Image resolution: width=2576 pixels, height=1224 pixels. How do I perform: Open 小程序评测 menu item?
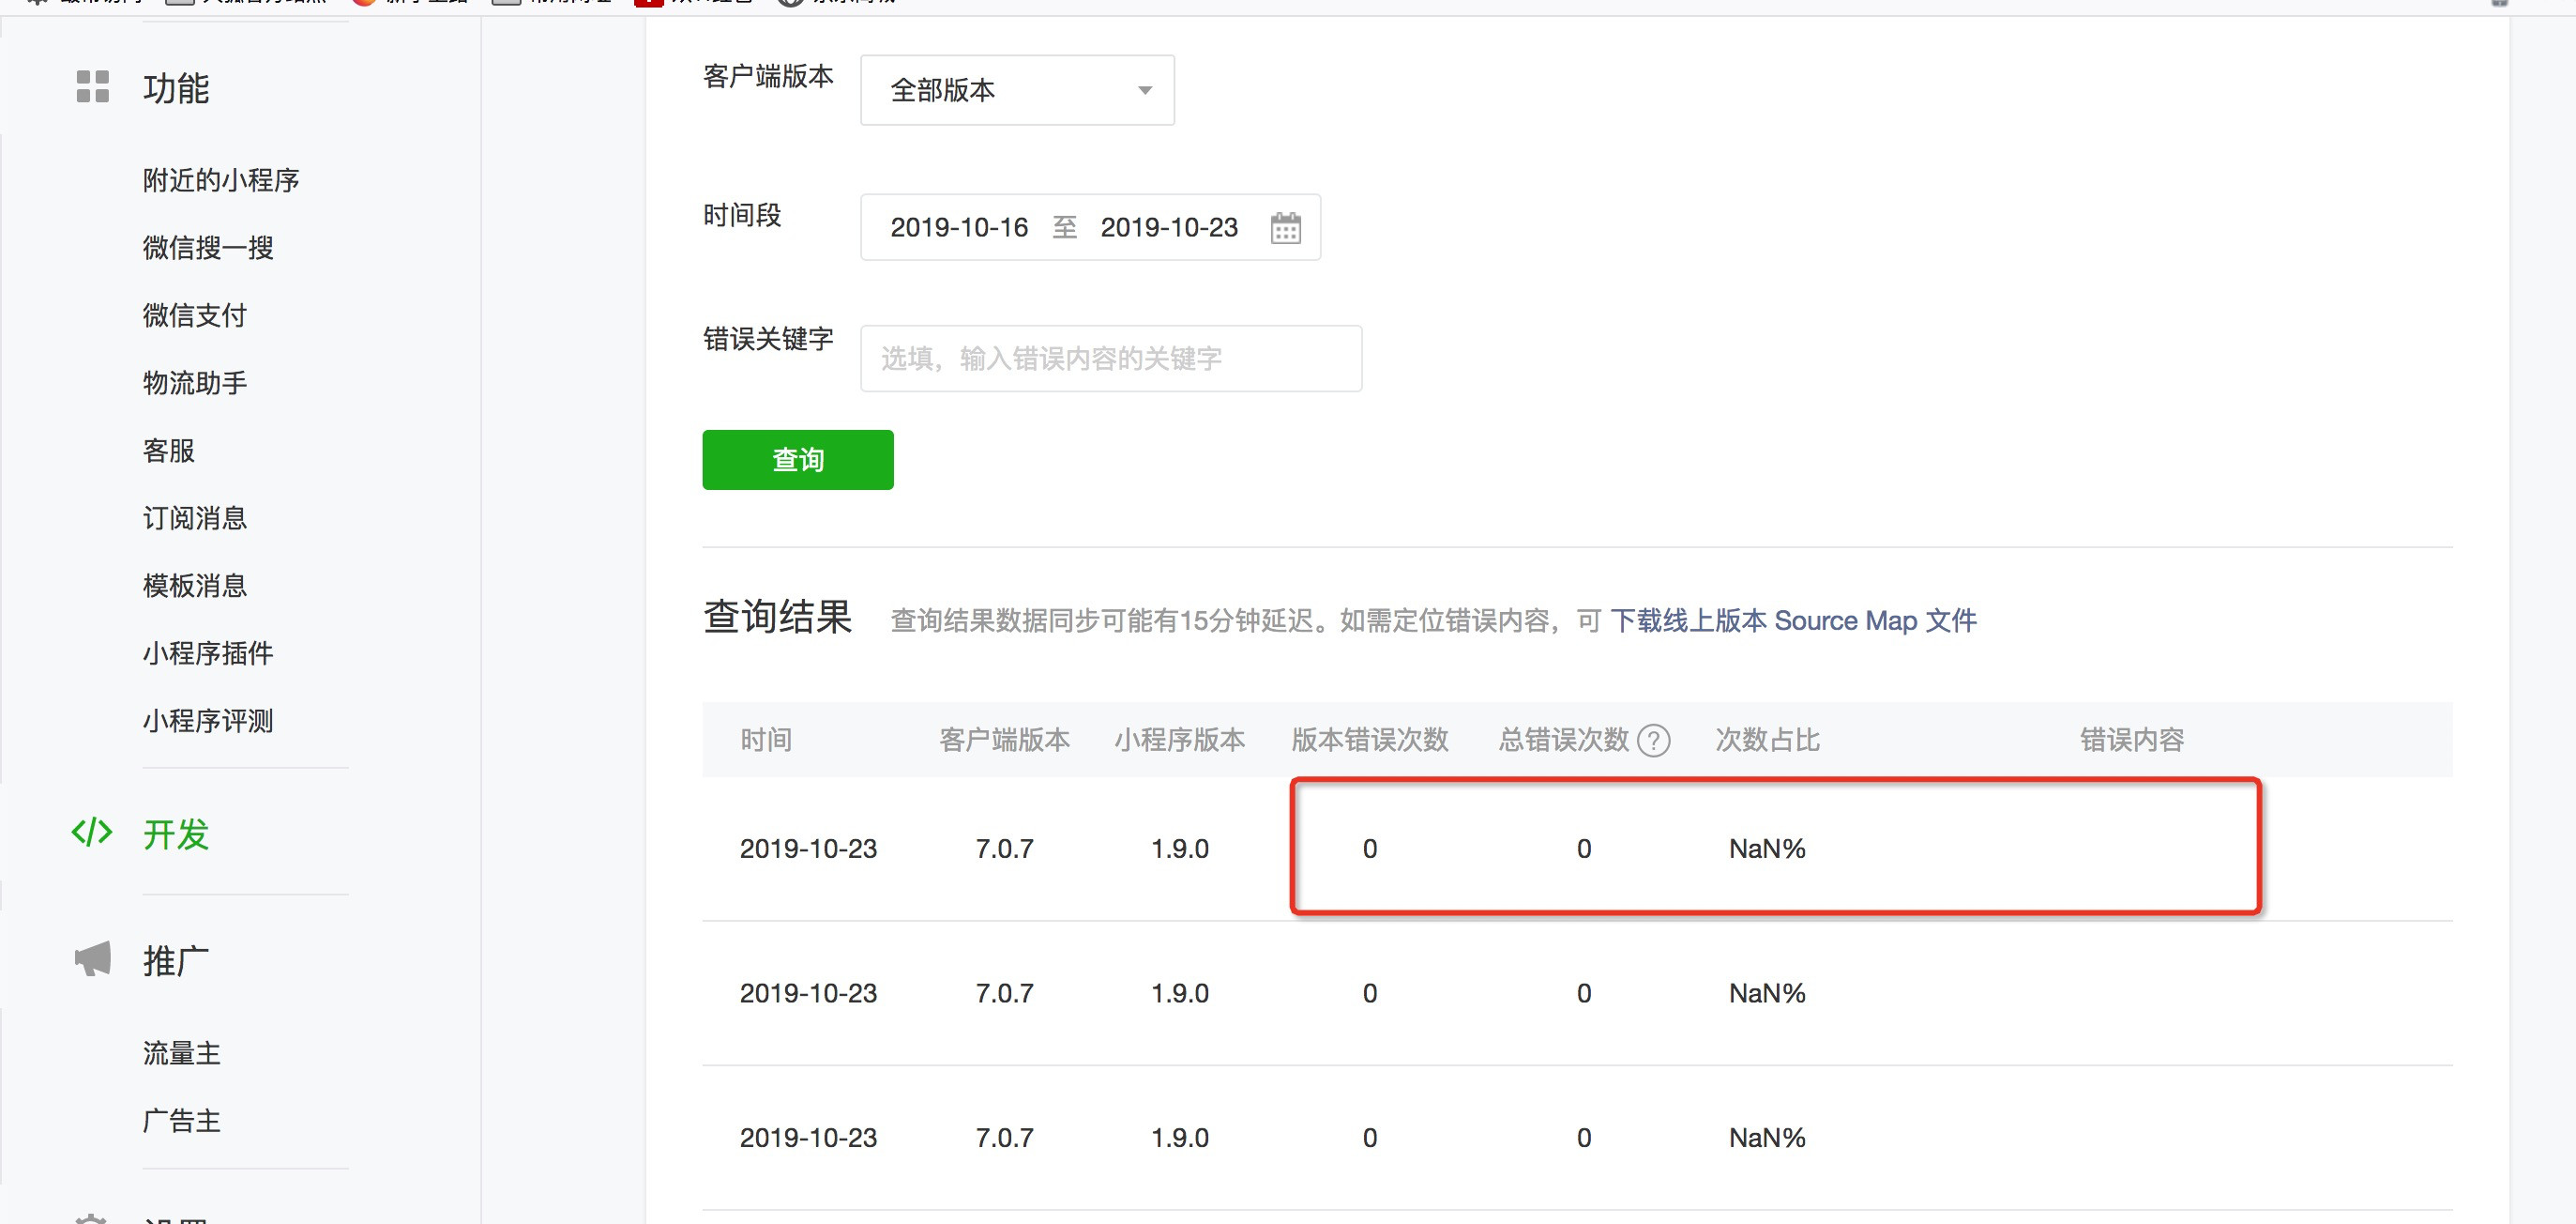[208, 721]
